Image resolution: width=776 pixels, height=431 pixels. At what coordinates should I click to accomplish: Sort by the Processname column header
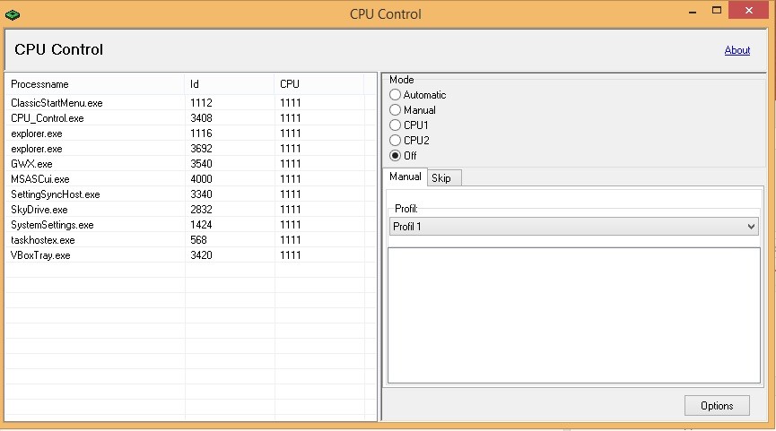click(94, 84)
